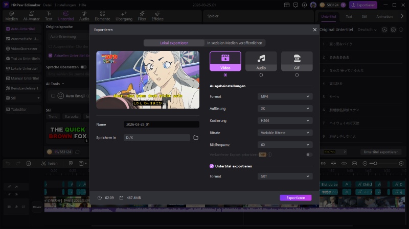The width and height of the screenshot is (409, 229).
Task: Open the Audio tool
Action: (84, 16)
